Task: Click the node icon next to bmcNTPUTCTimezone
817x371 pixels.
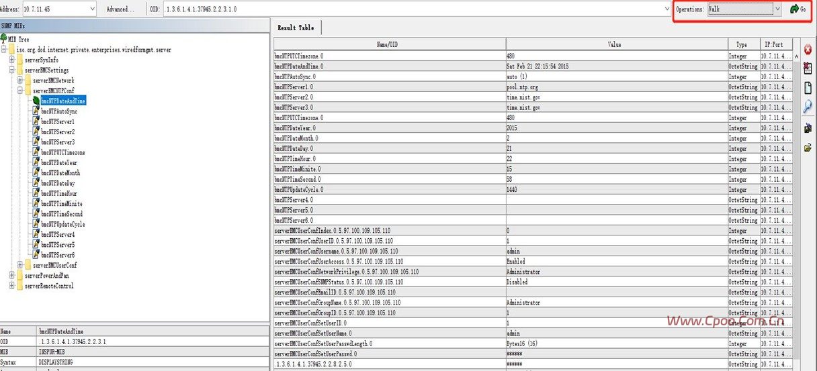Action: point(36,152)
